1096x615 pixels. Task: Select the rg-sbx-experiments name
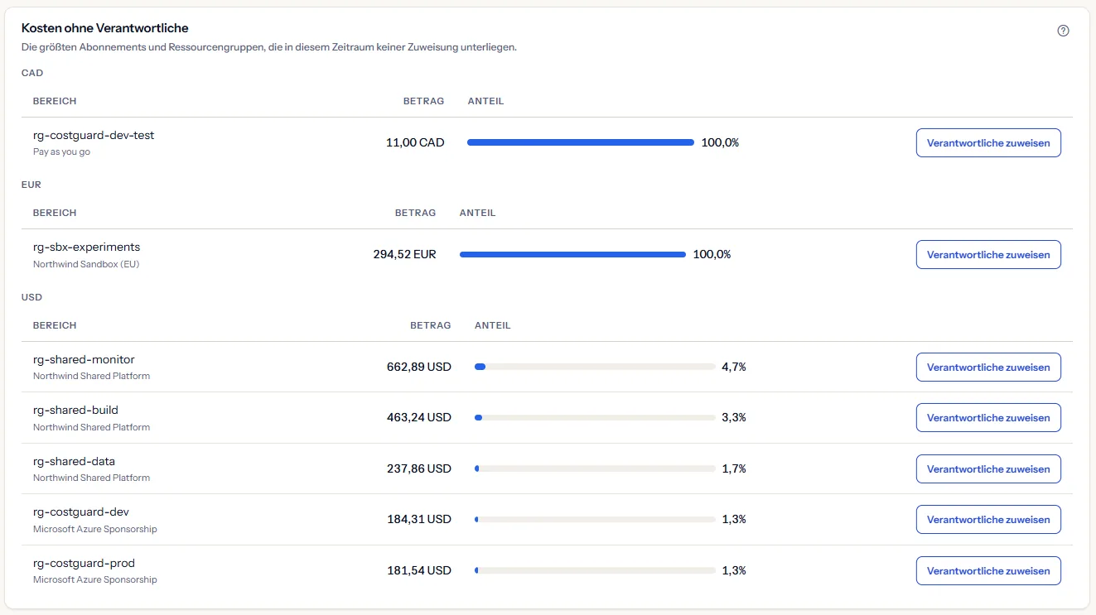pos(86,247)
